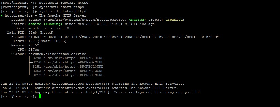This screenshot has height=107, width=280.
Task: Click the green status dot before httpd.service
Action: [2, 16]
